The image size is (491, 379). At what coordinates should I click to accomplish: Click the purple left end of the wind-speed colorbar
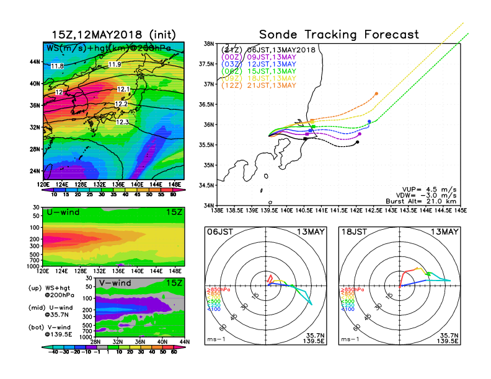pyautogui.click(x=48, y=189)
